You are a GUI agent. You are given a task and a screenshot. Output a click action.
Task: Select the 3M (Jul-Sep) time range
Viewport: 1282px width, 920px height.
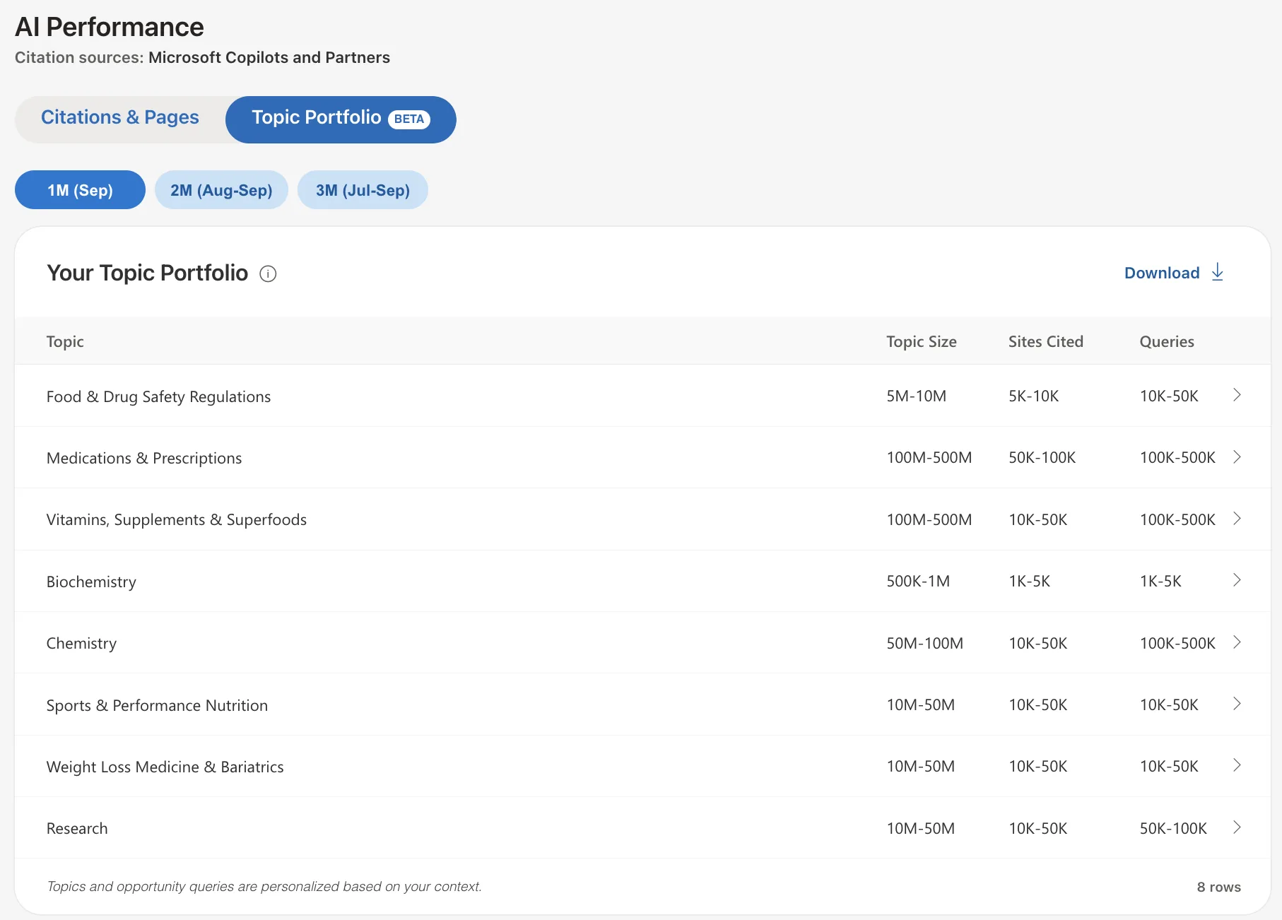363,190
